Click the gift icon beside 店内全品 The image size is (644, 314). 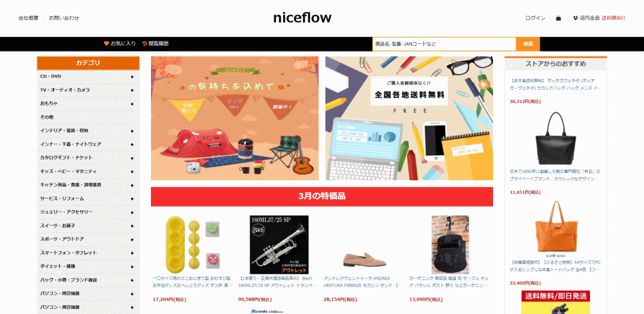point(575,18)
